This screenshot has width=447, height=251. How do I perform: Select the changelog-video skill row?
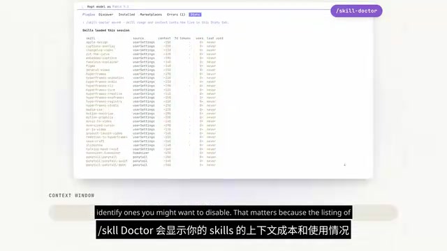pos(151,50)
